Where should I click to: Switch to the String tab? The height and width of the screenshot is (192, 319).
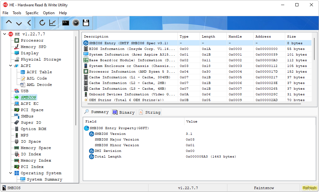point(149,112)
